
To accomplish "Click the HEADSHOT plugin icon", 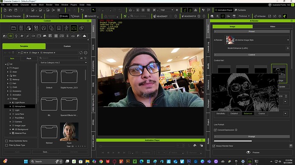I will coord(160,16).
